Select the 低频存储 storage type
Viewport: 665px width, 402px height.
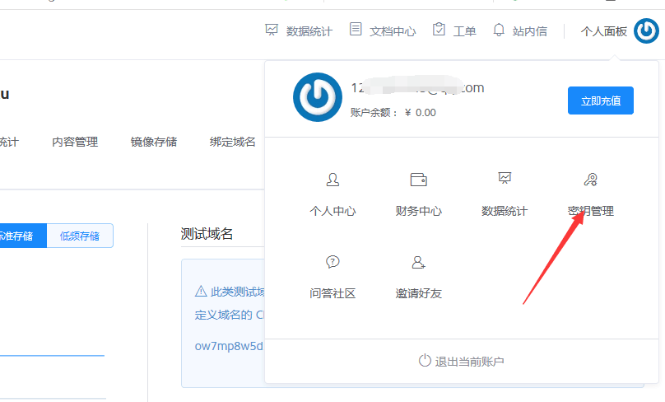click(80, 236)
